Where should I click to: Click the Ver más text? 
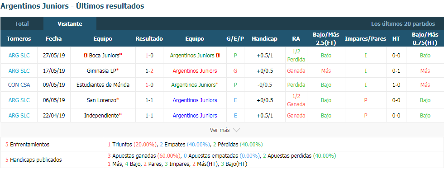click(220, 130)
